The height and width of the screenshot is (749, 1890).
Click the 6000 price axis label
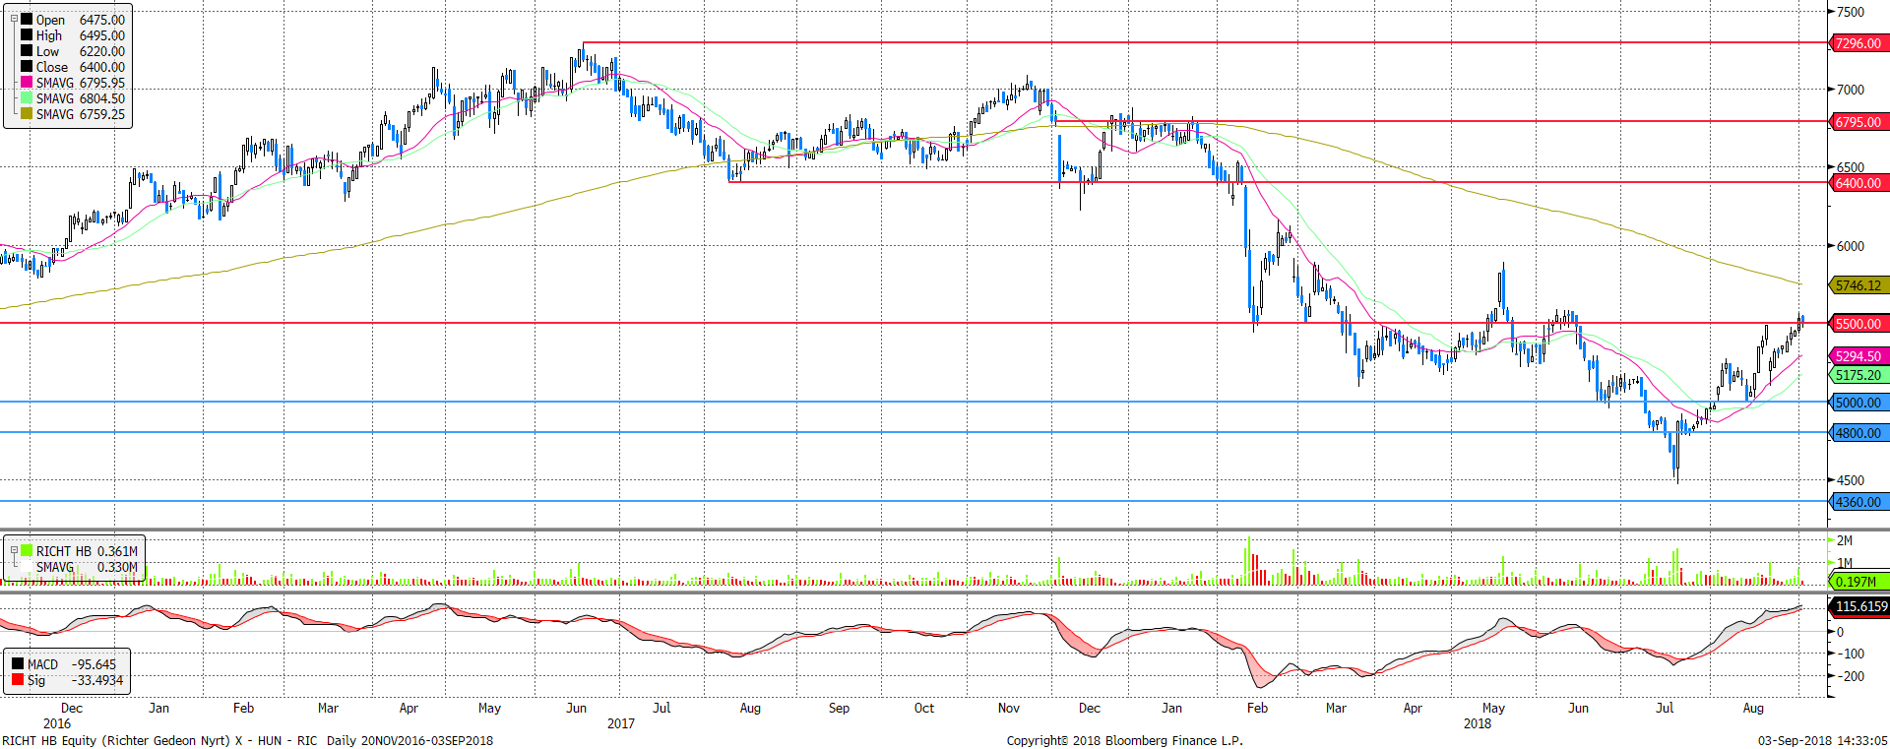click(1851, 246)
